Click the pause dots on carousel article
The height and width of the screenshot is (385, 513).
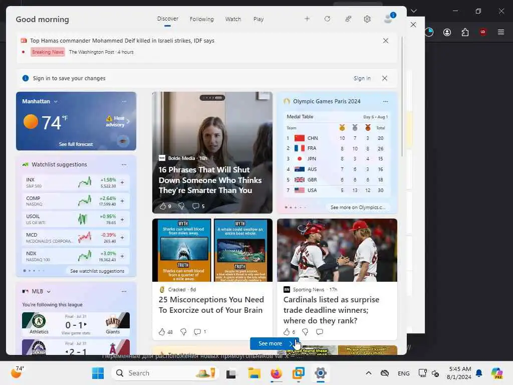tap(212, 98)
